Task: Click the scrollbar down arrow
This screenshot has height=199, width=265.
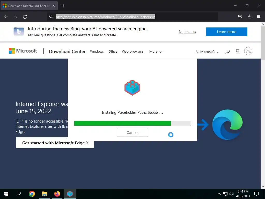Action: click(x=263, y=187)
